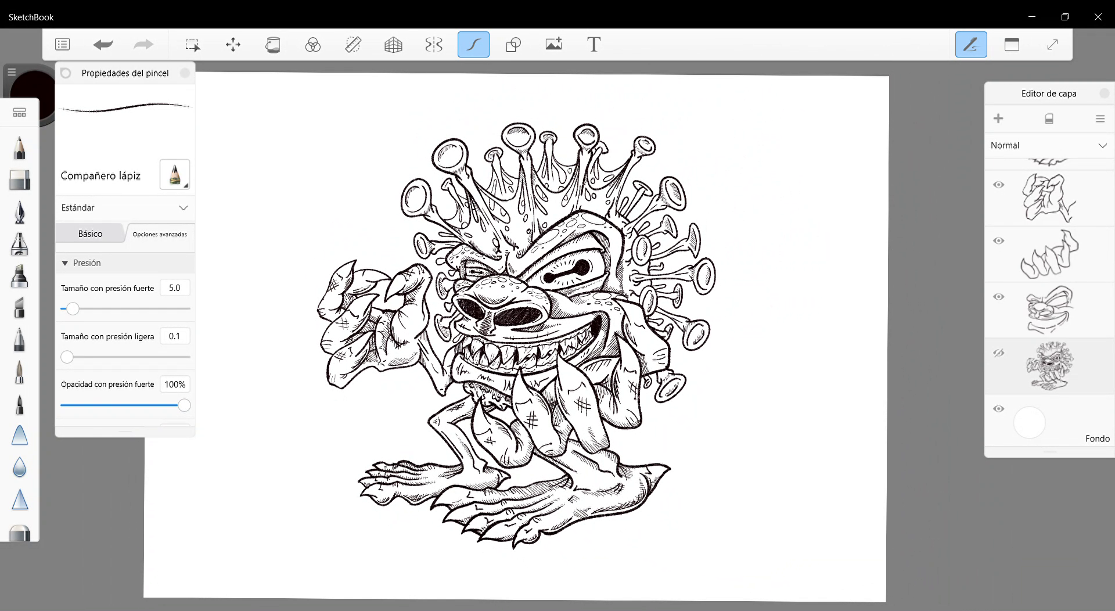The height and width of the screenshot is (611, 1115).
Task: Open the Add Image tool
Action: point(553,45)
